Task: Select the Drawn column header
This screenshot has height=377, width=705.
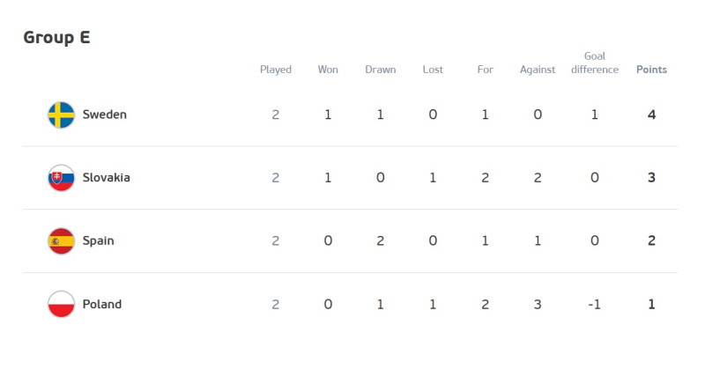Action: [x=381, y=70]
